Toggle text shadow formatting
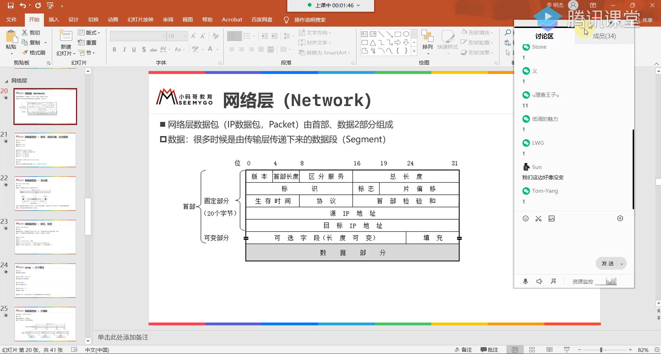 coord(143,49)
